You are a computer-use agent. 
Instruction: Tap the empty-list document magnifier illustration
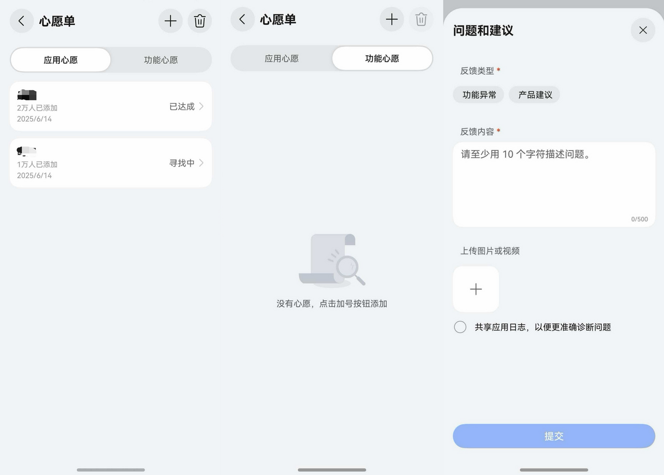[x=332, y=260]
